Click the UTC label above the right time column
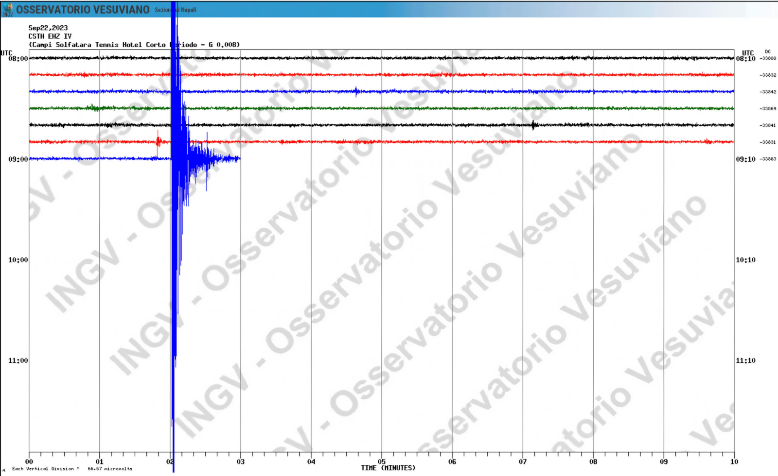 coord(748,53)
